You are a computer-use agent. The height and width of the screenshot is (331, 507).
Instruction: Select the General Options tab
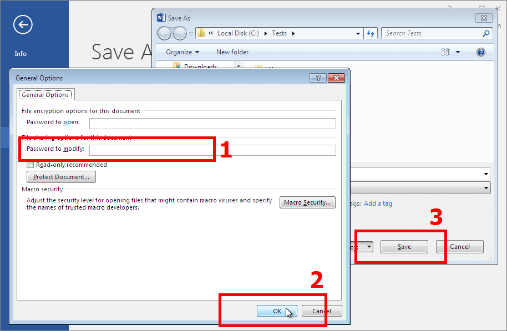[45, 95]
